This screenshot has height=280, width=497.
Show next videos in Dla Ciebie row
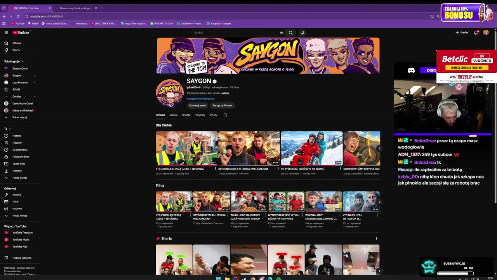[379, 149]
